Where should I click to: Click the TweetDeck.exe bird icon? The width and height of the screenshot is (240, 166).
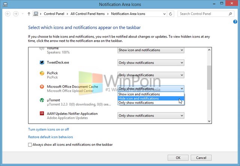pos(42,62)
